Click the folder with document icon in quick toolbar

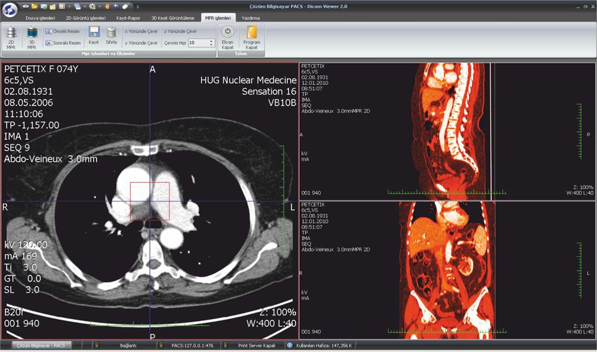point(53,7)
